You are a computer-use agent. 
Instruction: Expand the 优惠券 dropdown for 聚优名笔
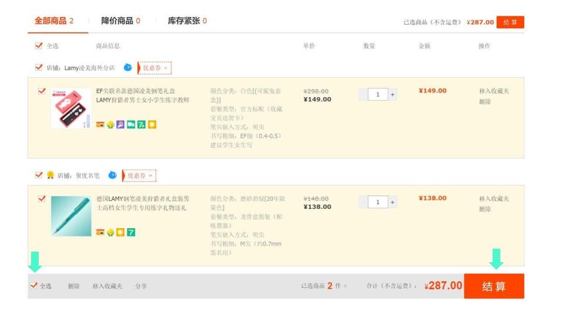[x=140, y=176]
